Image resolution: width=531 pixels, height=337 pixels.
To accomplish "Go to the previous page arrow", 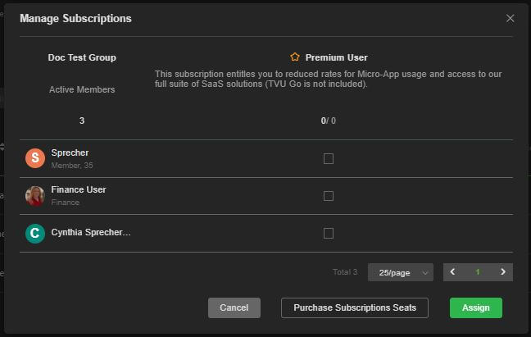I will 452,272.
